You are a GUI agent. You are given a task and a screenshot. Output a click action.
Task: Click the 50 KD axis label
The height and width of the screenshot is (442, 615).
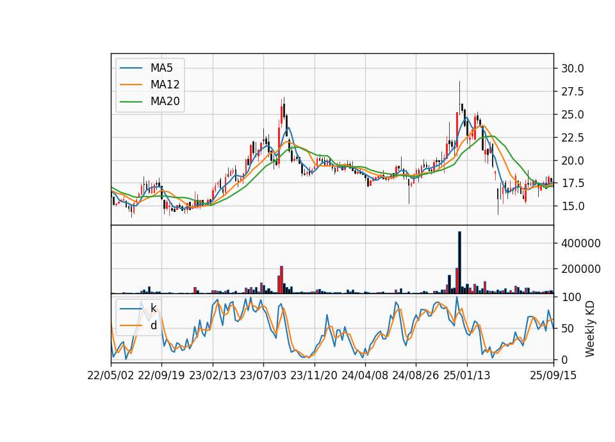[x=568, y=329]
